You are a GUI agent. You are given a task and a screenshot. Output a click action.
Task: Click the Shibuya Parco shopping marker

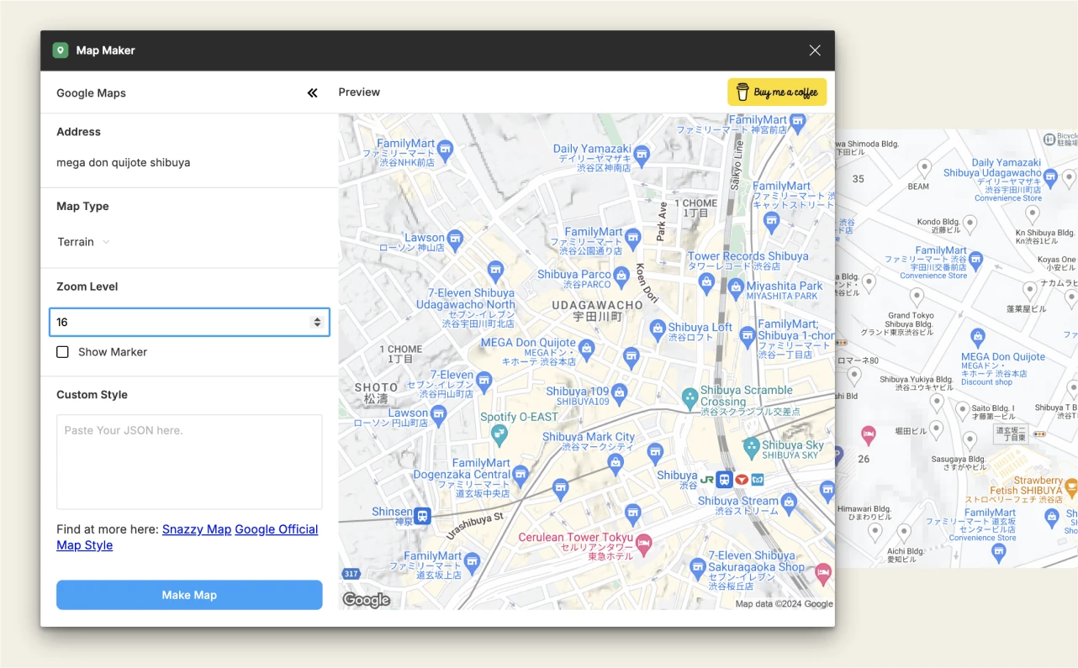tap(621, 276)
